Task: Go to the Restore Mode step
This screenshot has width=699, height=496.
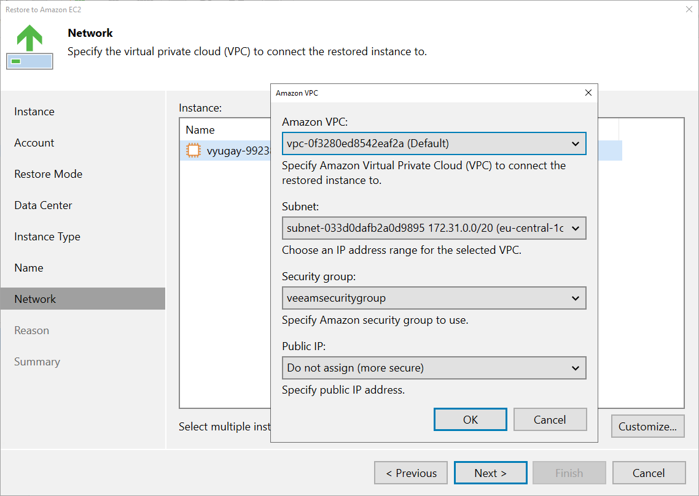Action: click(48, 174)
